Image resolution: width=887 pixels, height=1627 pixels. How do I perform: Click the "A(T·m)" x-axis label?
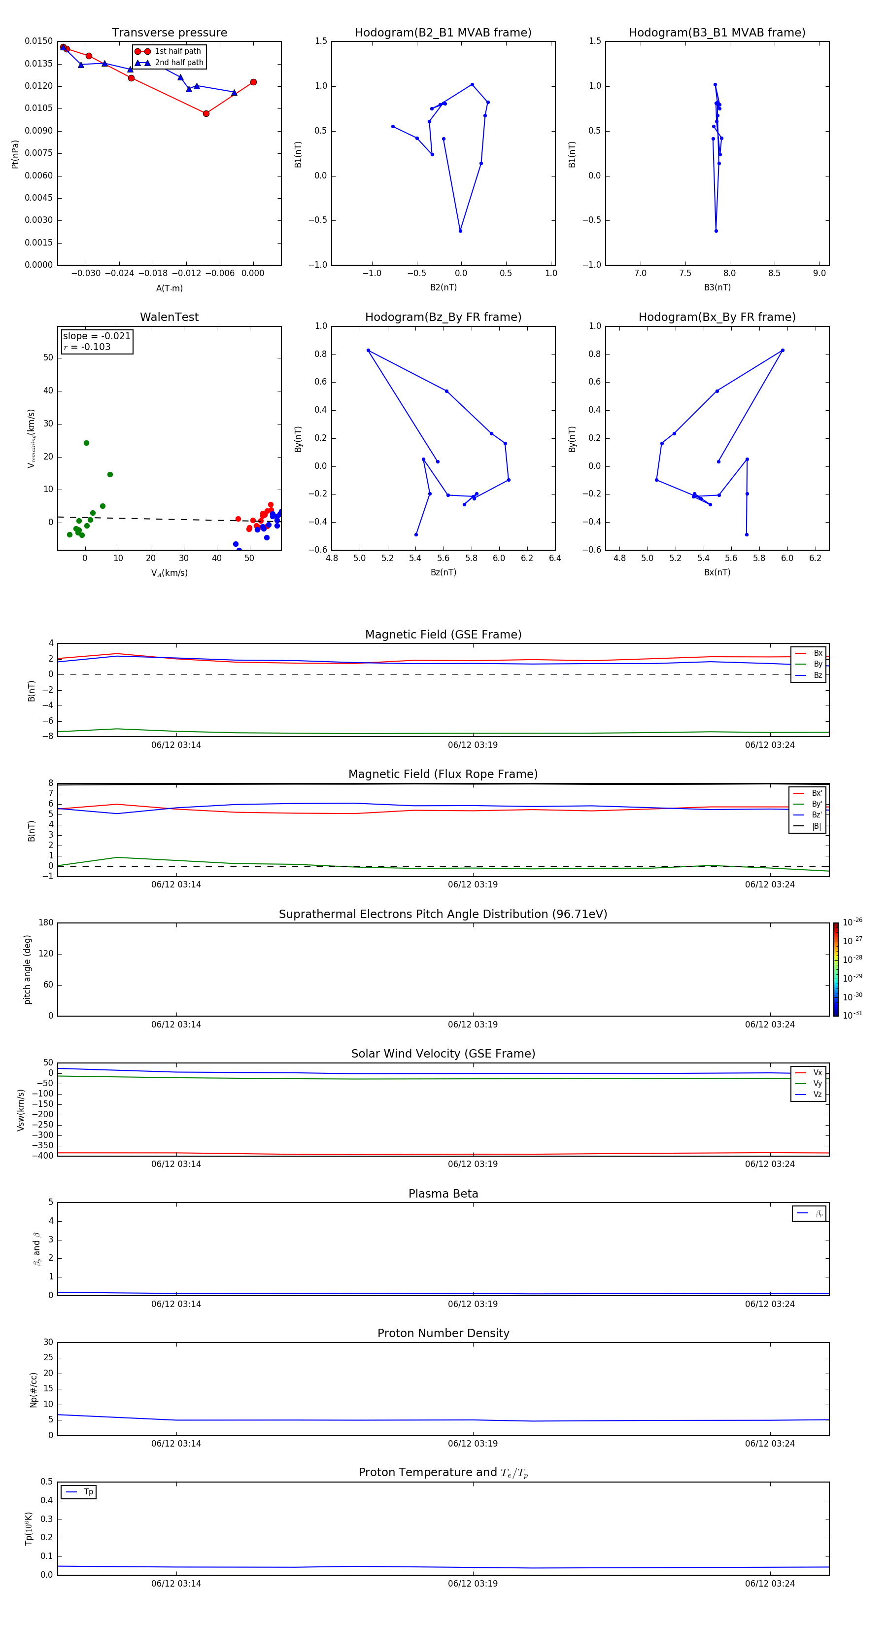click(x=169, y=288)
